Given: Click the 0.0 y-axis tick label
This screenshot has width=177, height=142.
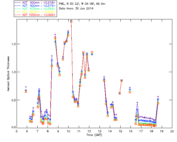Looking at the screenshot, I should pos(12,128).
